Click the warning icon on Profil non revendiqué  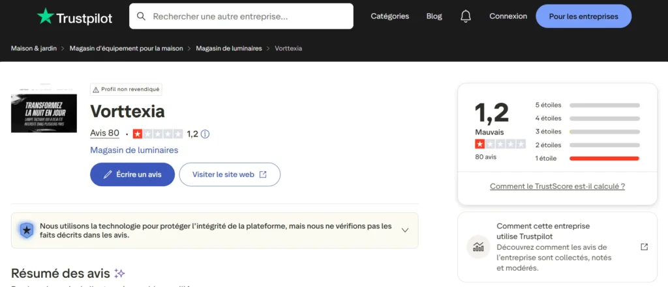pyautogui.click(x=96, y=90)
